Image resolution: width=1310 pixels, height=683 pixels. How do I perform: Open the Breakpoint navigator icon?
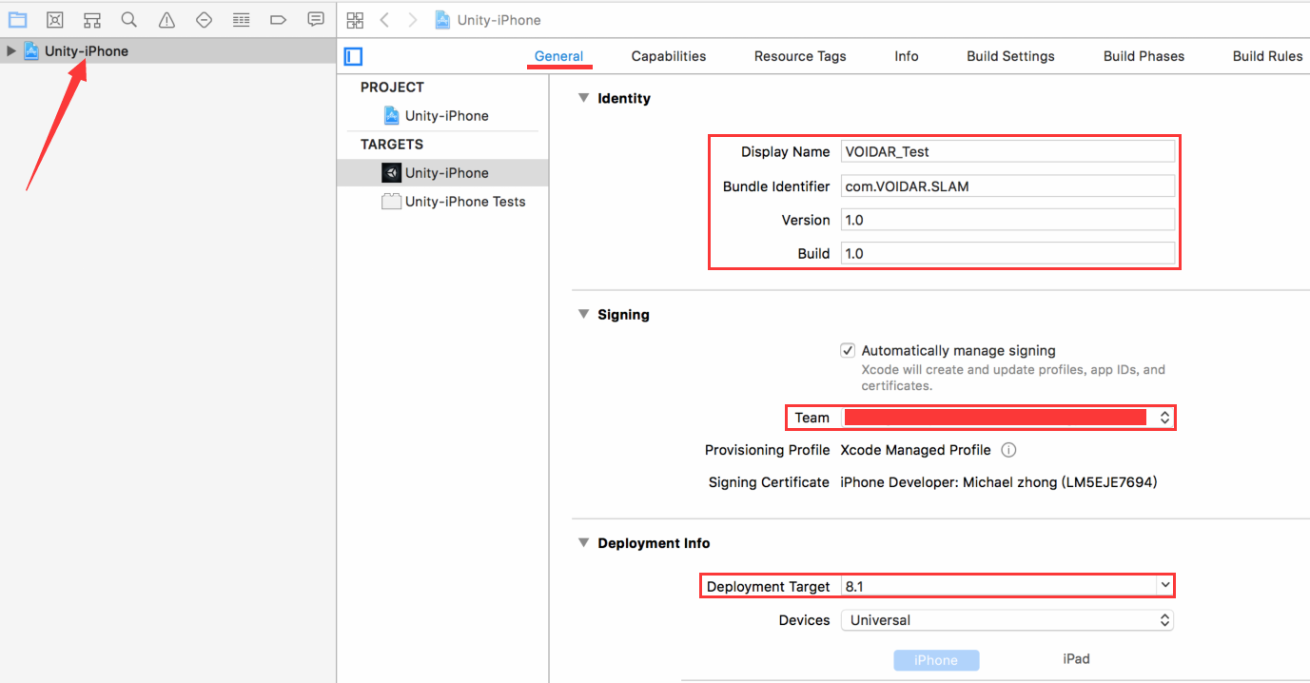pyautogui.click(x=279, y=19)
